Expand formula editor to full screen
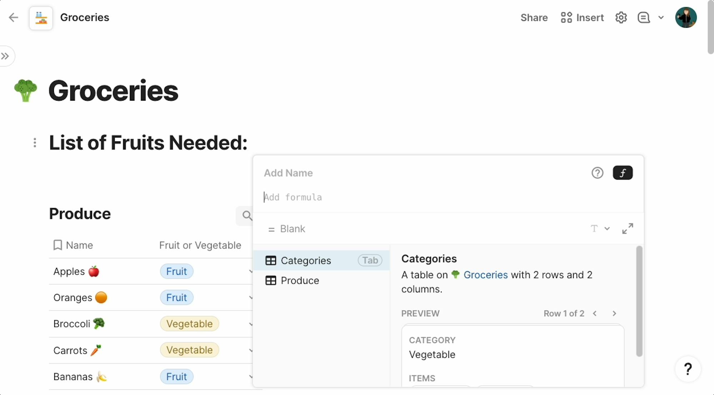This screenshot has height=395, width=714. [x=628, y=229]
